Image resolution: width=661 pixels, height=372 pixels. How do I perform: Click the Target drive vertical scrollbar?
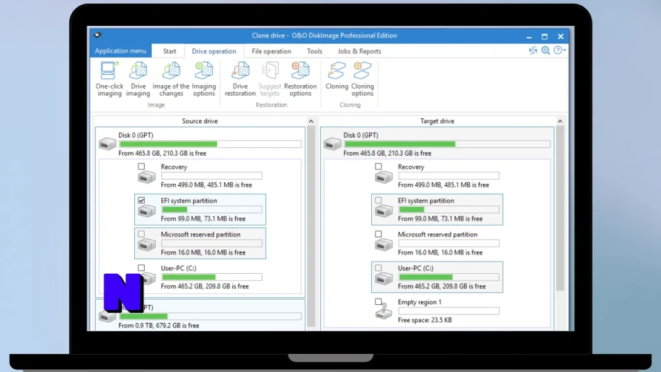560,209
